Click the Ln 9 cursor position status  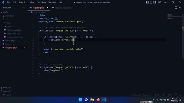136,95
